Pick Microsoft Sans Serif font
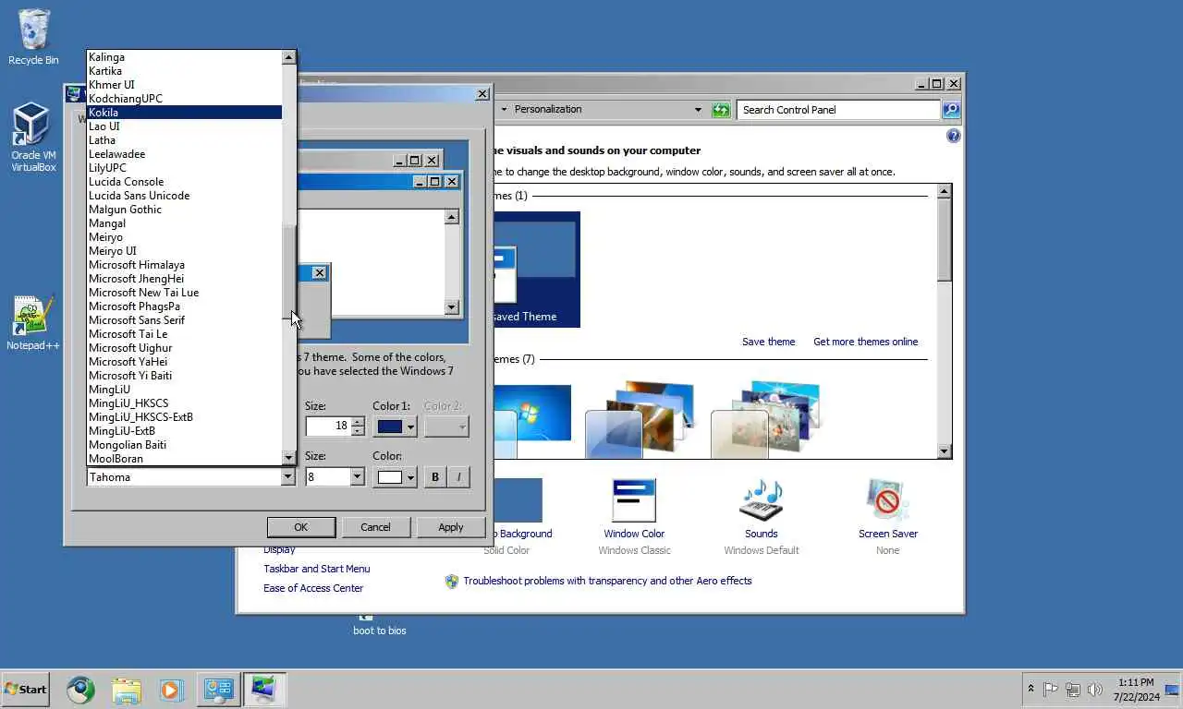1183x709 pixels. pos(184,320)
